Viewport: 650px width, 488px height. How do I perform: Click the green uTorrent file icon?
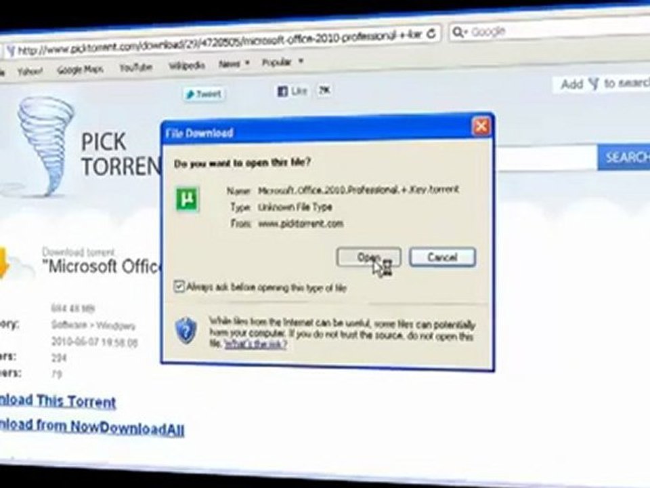(x=188, y=199)
